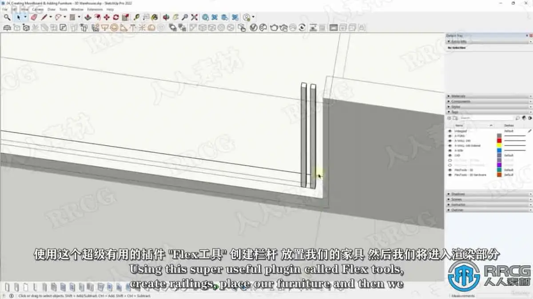Toggle visibility of the CAD tag
The height and width of the screenshot is (299, 533).
pyautogui.click(x=449, y=155)
